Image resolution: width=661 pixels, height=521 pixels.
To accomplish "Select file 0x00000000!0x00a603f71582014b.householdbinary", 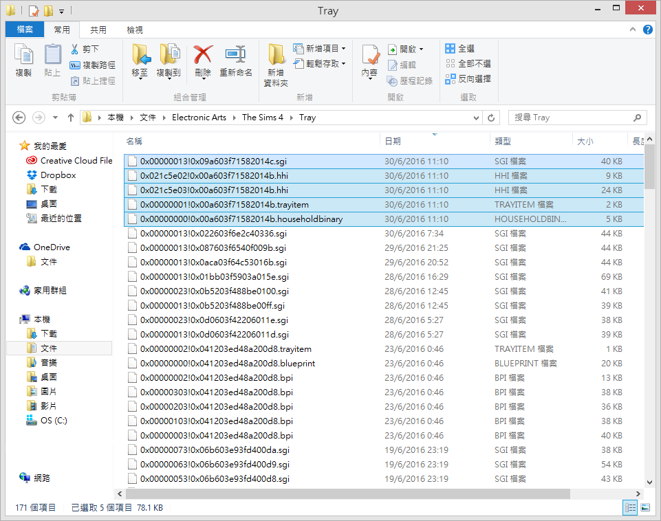I will pos(384,219).
